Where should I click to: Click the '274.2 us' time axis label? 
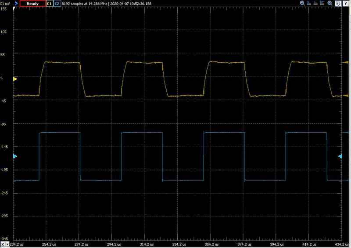pos(82,244)
